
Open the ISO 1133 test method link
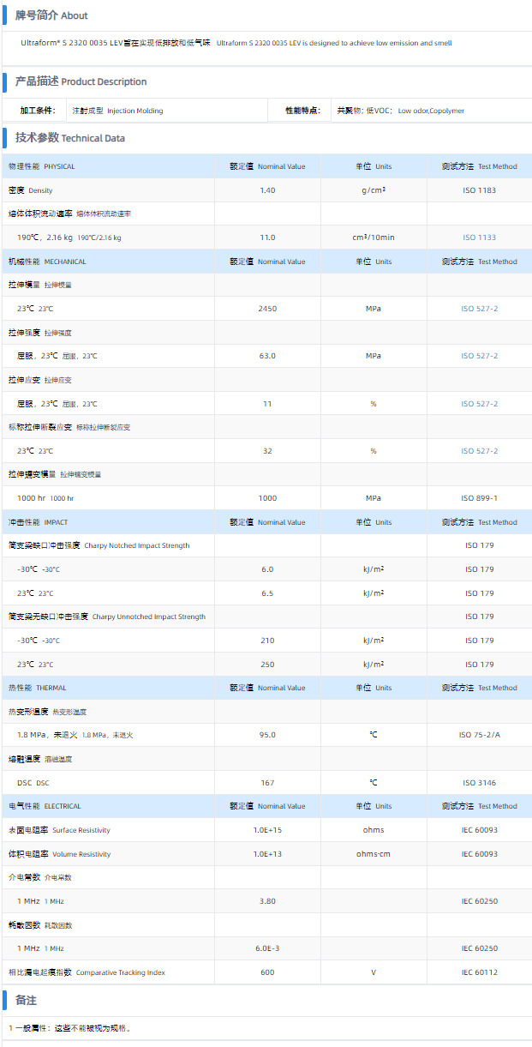point(479,238)
